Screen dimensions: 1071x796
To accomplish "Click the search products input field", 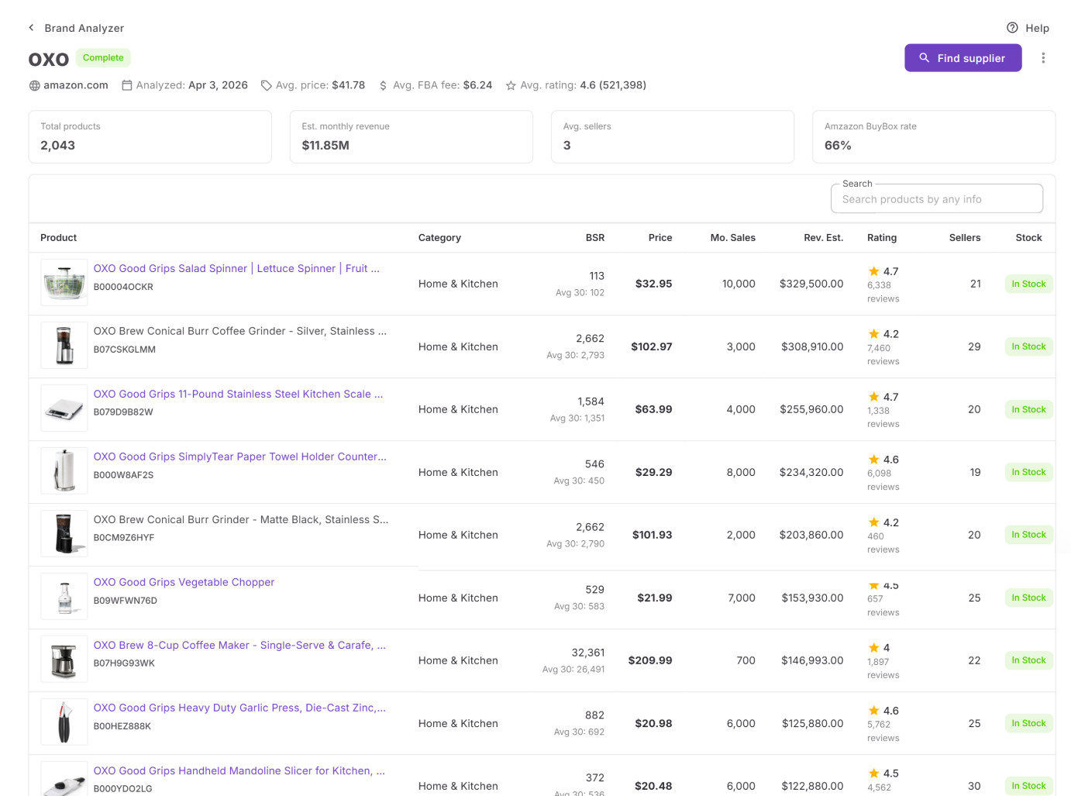I will point(936,198).
